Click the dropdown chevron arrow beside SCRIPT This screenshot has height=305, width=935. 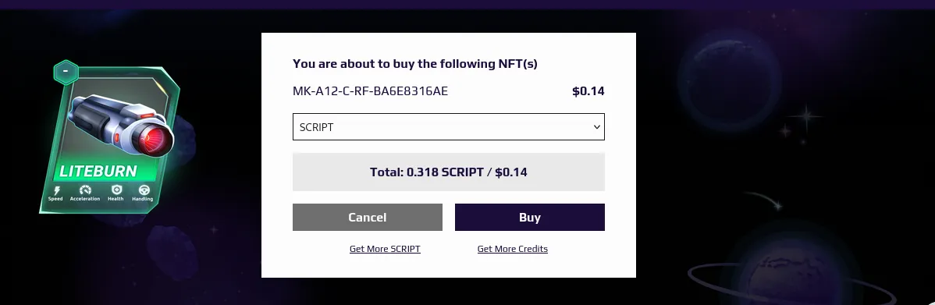coord(596,127)
